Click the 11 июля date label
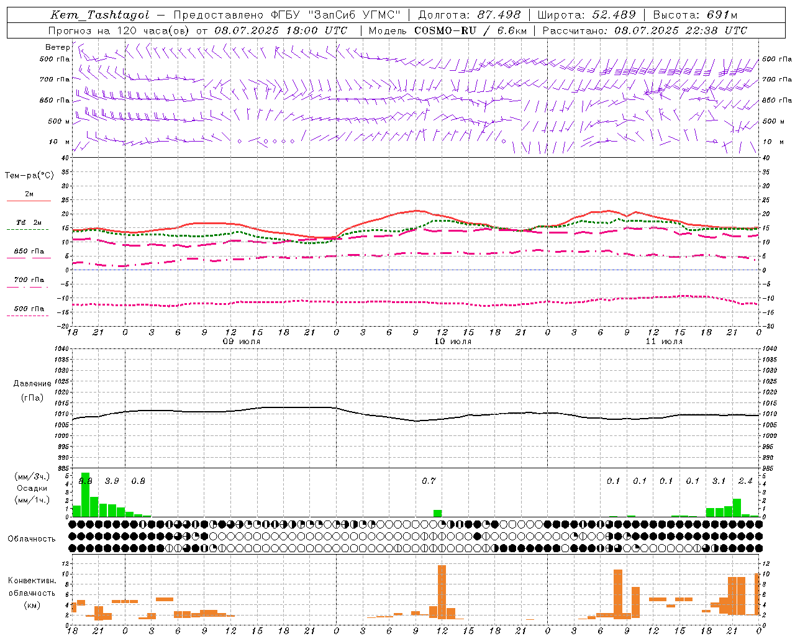795x636 pixels. pos(664,342)
